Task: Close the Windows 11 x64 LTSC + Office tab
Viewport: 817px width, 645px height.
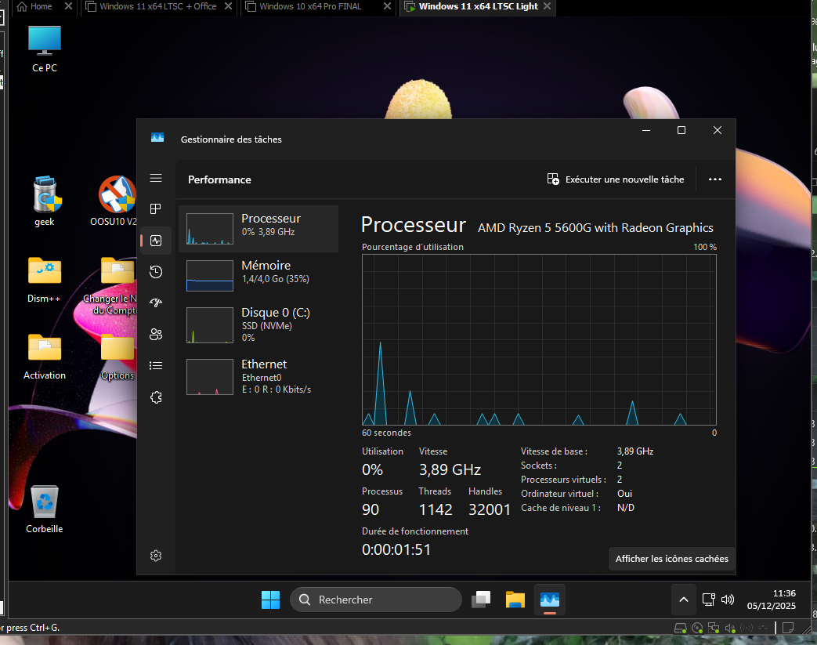Action: point(228,6)
